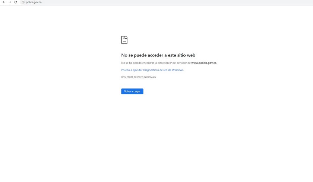The width and height of the screenshot is (313, 182).
Task: Click the browser forward arrow
Action: (x=10, y=2)
